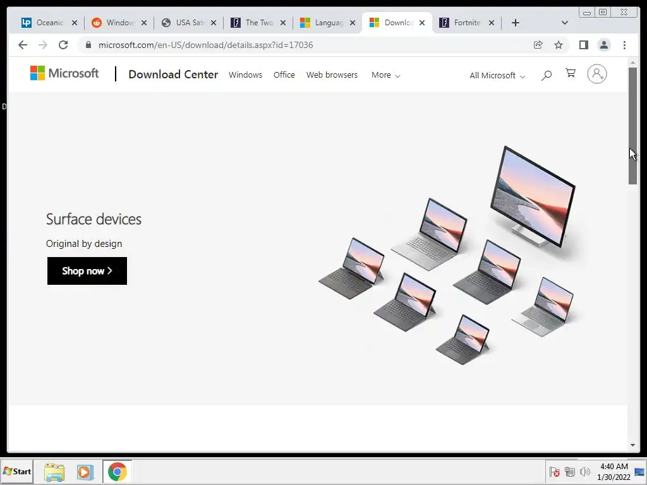Screen dimensions: 647x485
Task: Click the browser forward arrow
Action: [x=43, y=45]
